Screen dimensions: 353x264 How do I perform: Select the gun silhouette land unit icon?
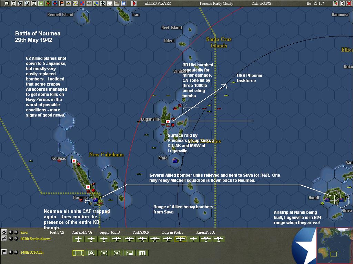point(130,253)
